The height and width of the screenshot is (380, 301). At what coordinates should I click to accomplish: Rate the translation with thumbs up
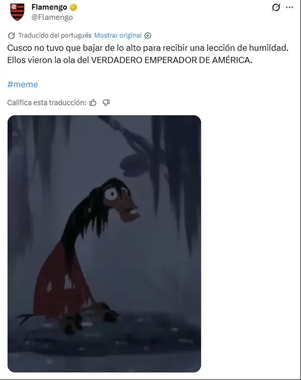[x=93, y=103]
